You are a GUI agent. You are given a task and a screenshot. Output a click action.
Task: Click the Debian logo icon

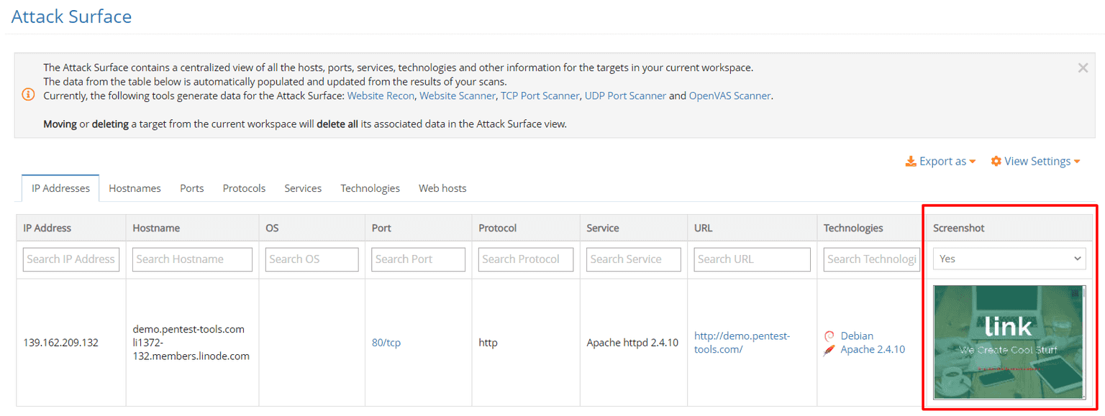point(829,336)
